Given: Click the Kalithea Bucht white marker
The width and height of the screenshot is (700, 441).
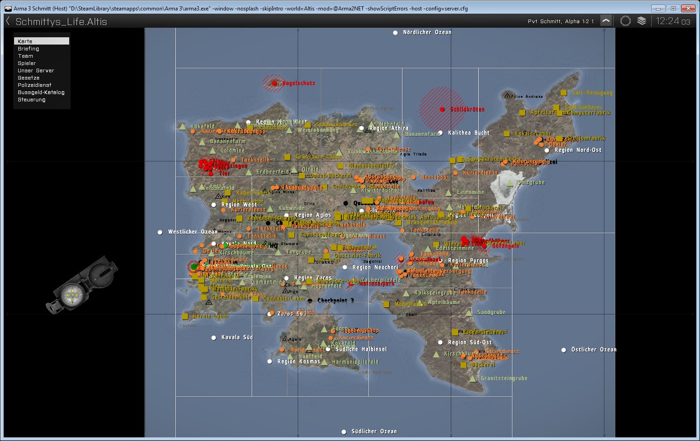Looking at the screenshot, I should click(440, 133).
